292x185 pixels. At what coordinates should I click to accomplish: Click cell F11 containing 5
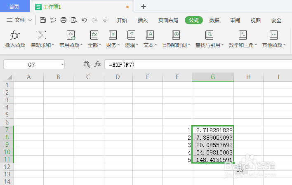[x=177, y=159]
